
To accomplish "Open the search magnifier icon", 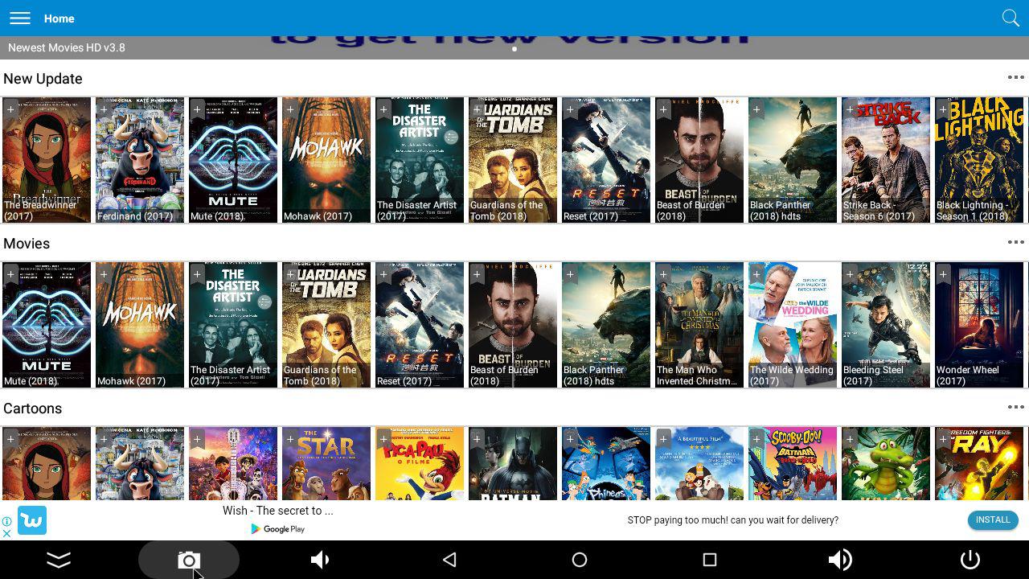I will [x=1011, y=18].
